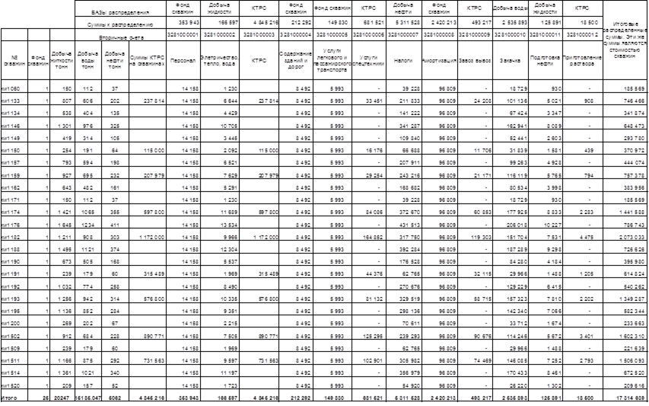The image size is (649, 406).
Task: Click the 'Добыча воды тонн' column header
Action: coord(87,60)
